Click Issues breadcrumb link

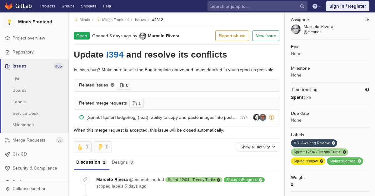tap(140, 20)
